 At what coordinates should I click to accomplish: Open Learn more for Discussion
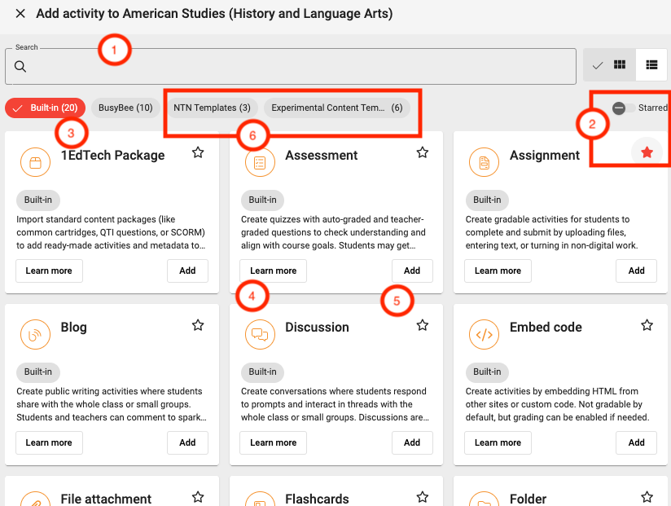(273, 442)
